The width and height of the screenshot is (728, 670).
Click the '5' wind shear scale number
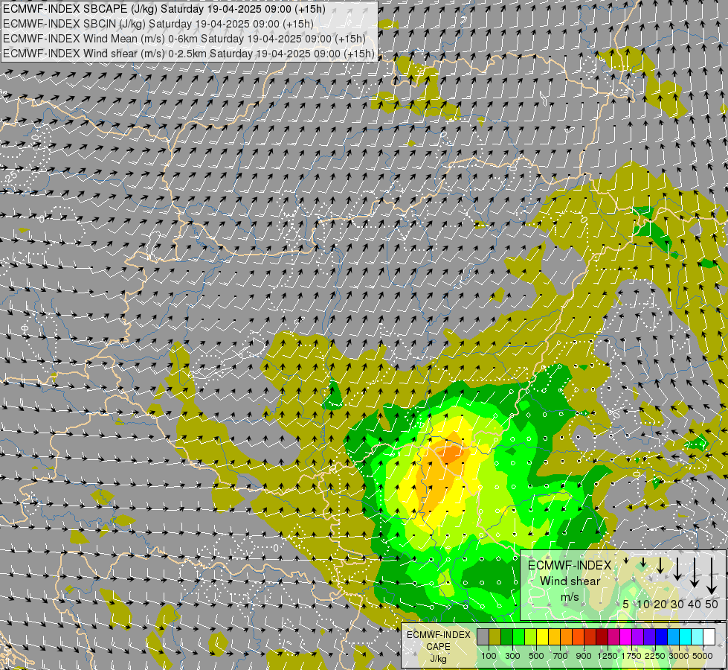coord(626,604)
